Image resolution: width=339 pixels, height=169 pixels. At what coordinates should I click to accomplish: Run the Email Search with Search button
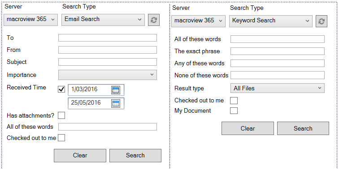coord(135,156)
